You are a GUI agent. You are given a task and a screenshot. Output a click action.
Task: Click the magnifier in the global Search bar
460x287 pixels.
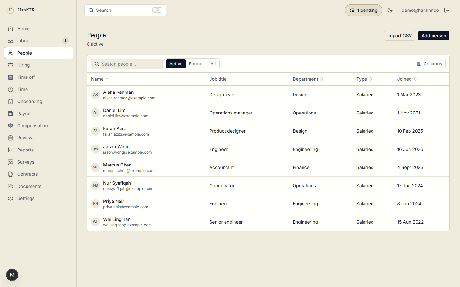tap(91, 10)
